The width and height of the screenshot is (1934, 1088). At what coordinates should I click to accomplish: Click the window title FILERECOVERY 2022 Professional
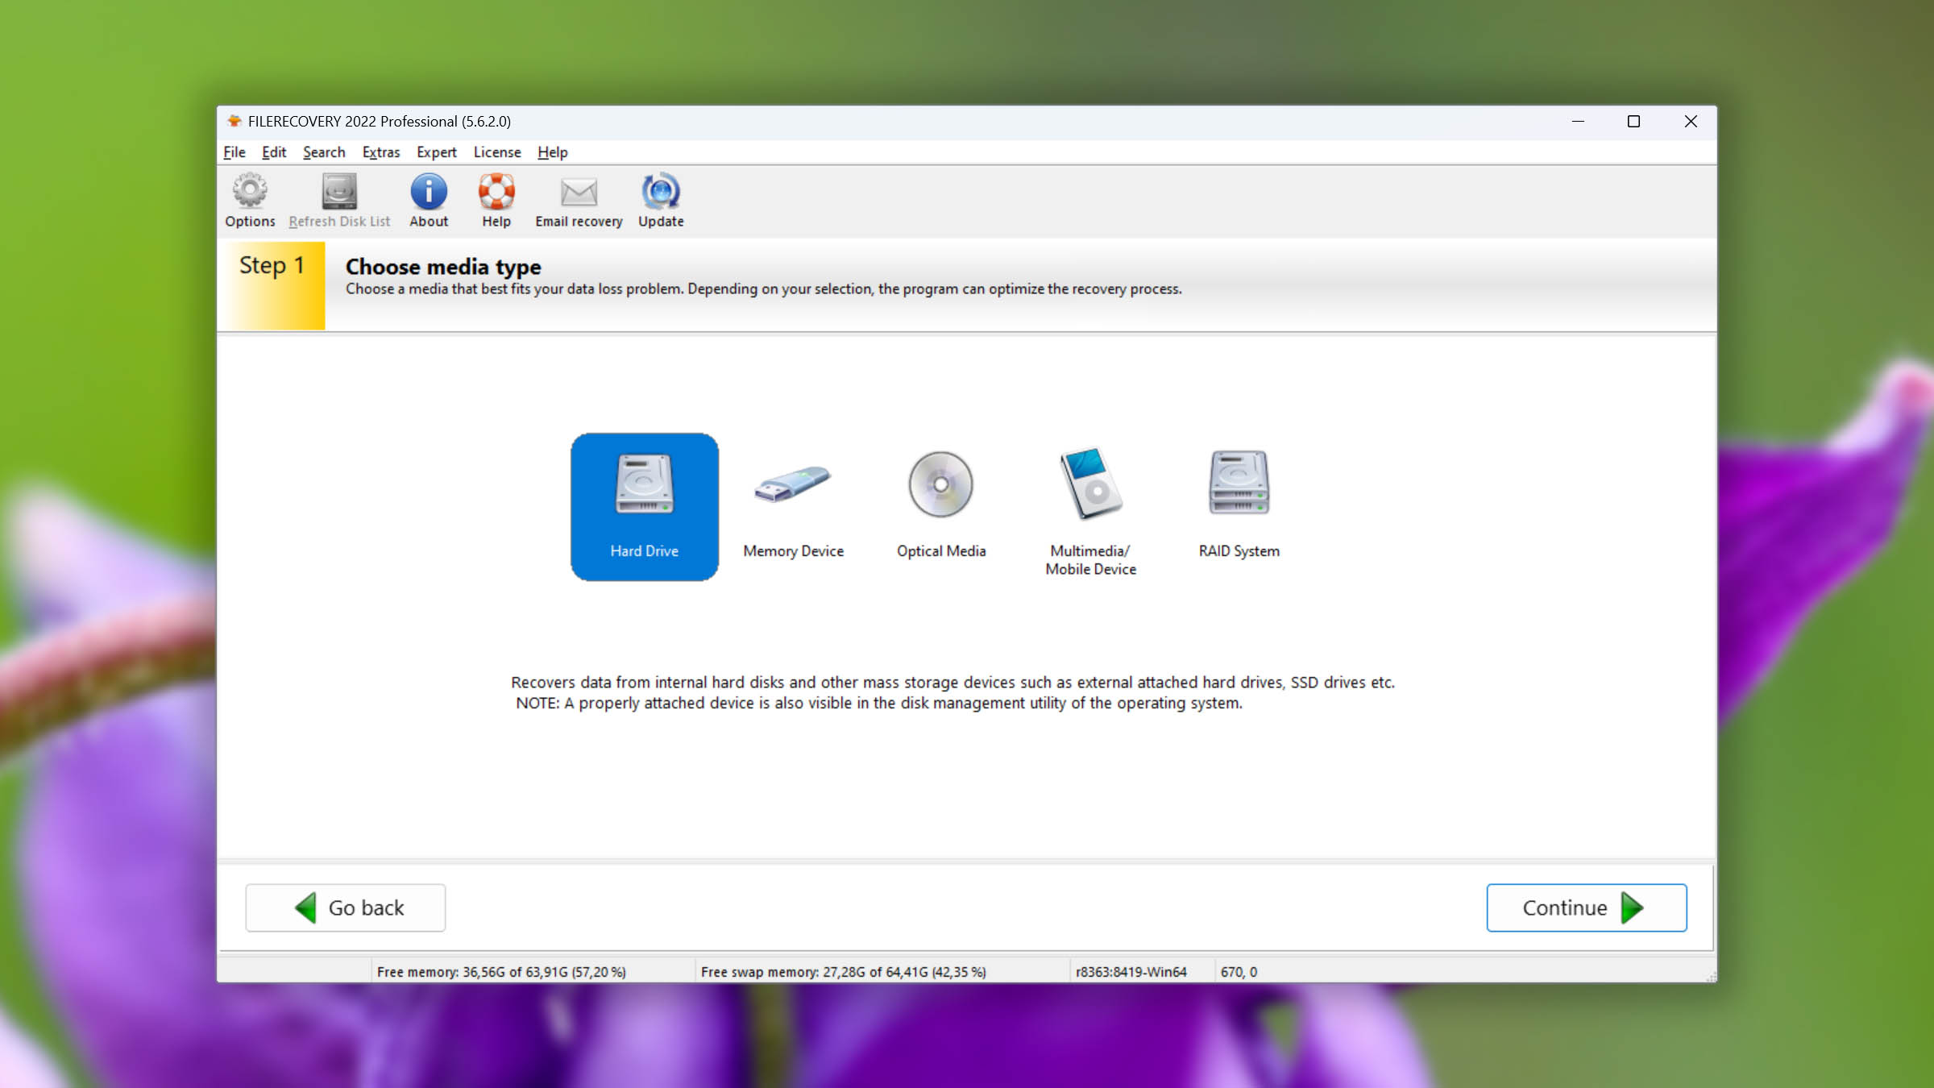coord(380,121)
